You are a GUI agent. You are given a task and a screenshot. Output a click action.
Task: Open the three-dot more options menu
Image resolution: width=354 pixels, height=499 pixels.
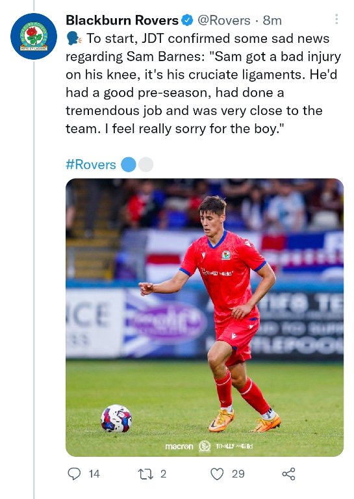(336, 19)
